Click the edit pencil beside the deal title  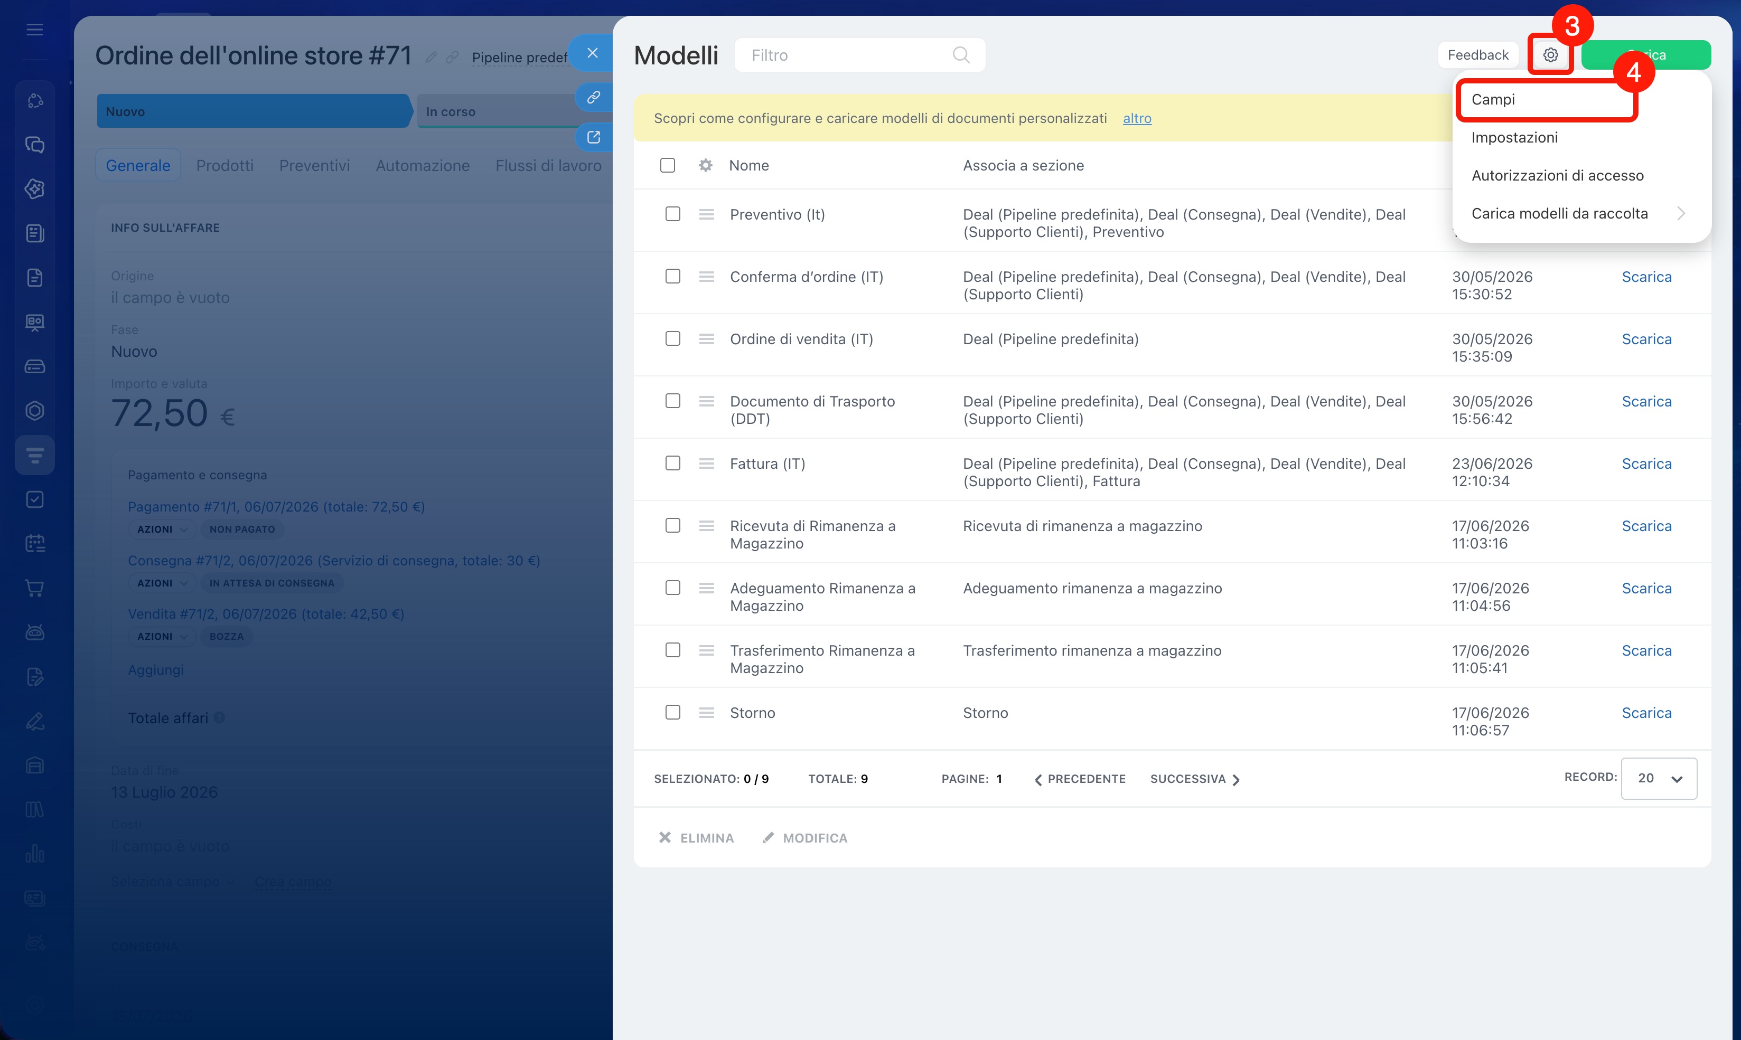[431, 58]
